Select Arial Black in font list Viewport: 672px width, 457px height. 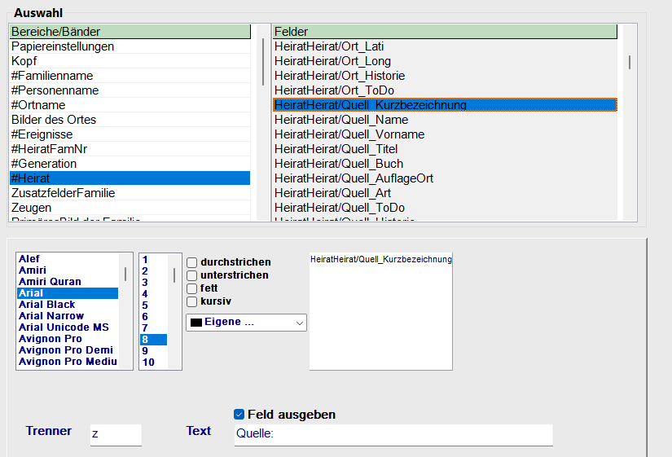click(47, 305)
